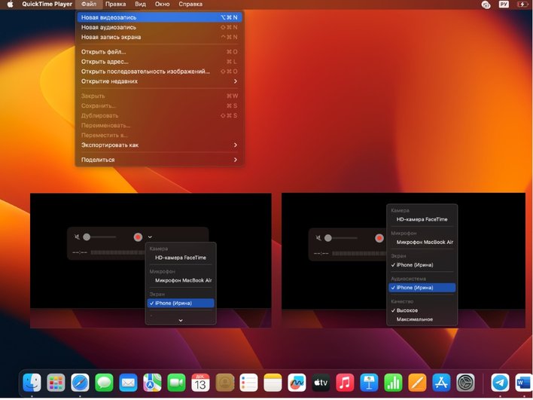
Task: Adjust volume slider in right recording window
Action: click(341, 238)
